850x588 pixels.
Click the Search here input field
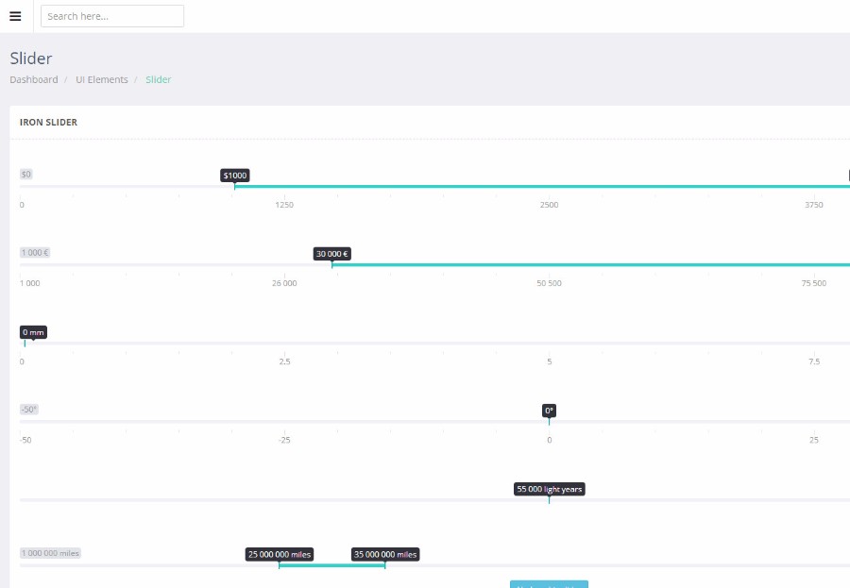point(112,16)
